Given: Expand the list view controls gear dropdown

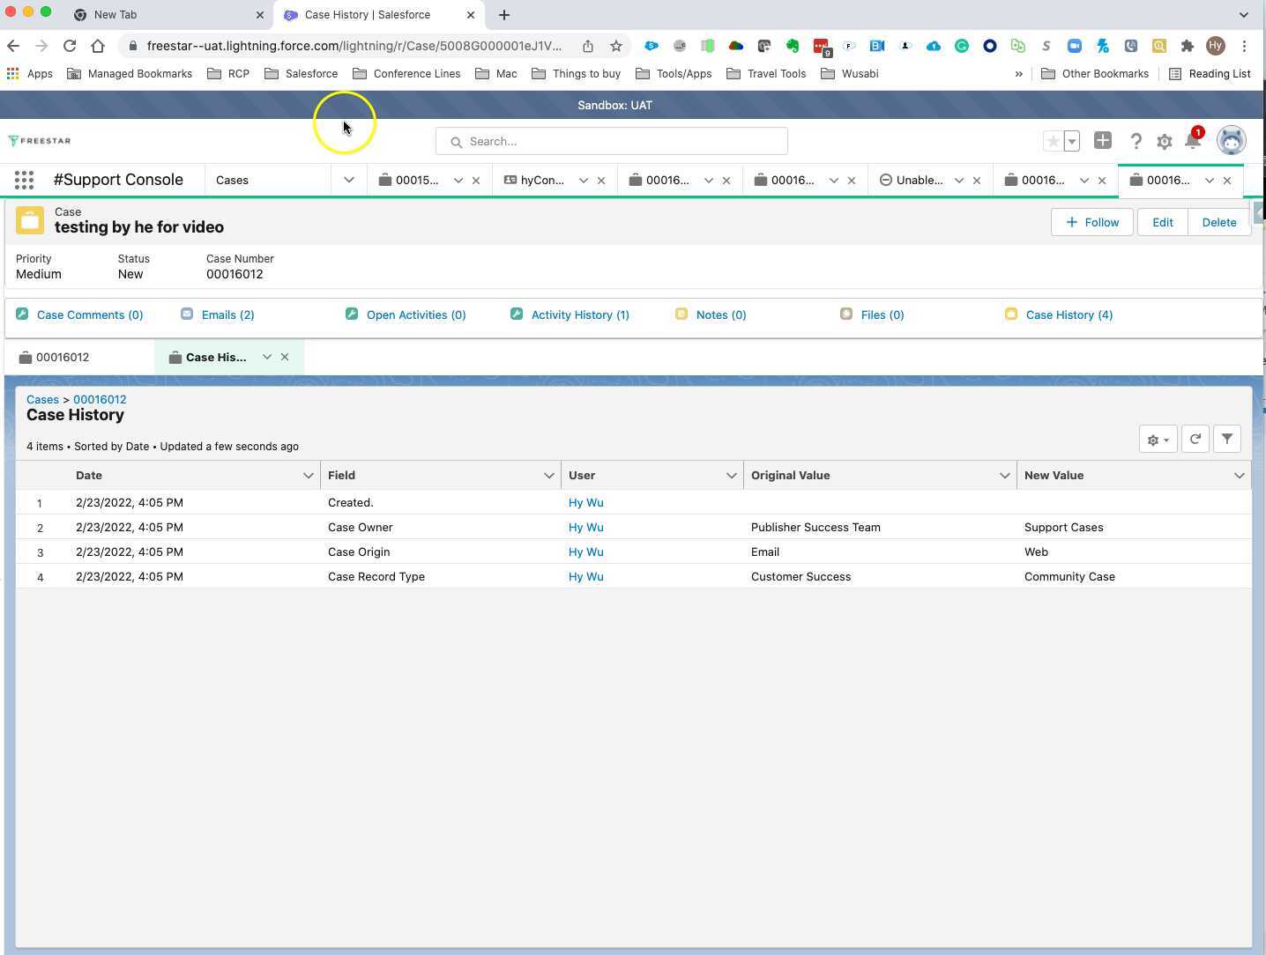Looking at the screenshot, I should pos(1158,439).
